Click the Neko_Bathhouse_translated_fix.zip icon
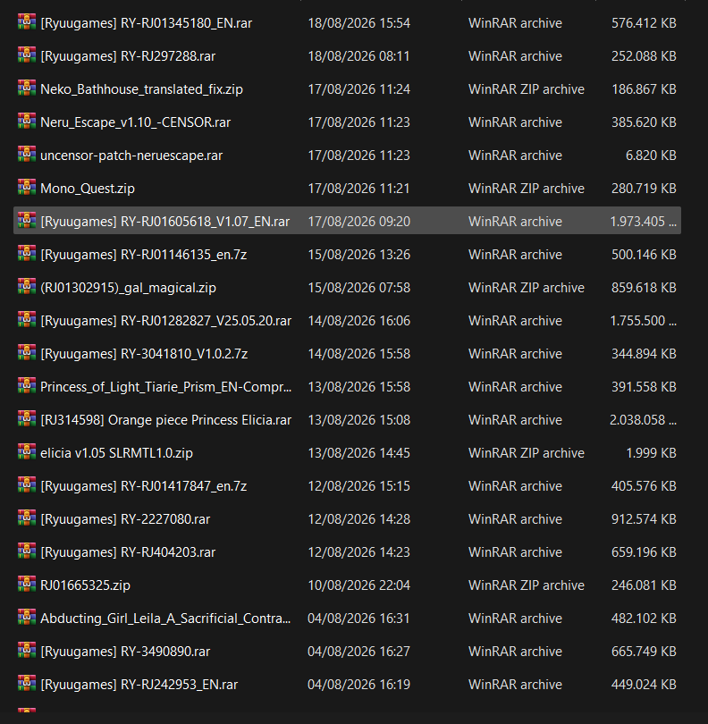Viewport: 708px width, 724px height. (x=27, y=88)
